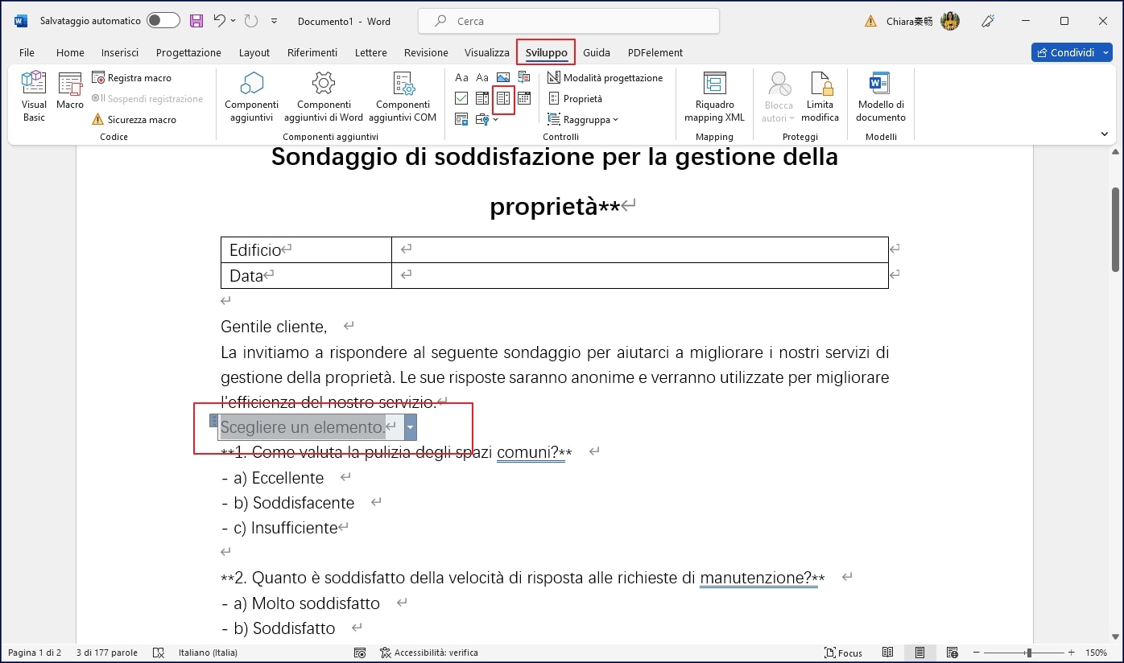This screenshot has width=1124, height=663.
Task: Enable Focus mode in status bar
Action: click(x=843, y=653)
